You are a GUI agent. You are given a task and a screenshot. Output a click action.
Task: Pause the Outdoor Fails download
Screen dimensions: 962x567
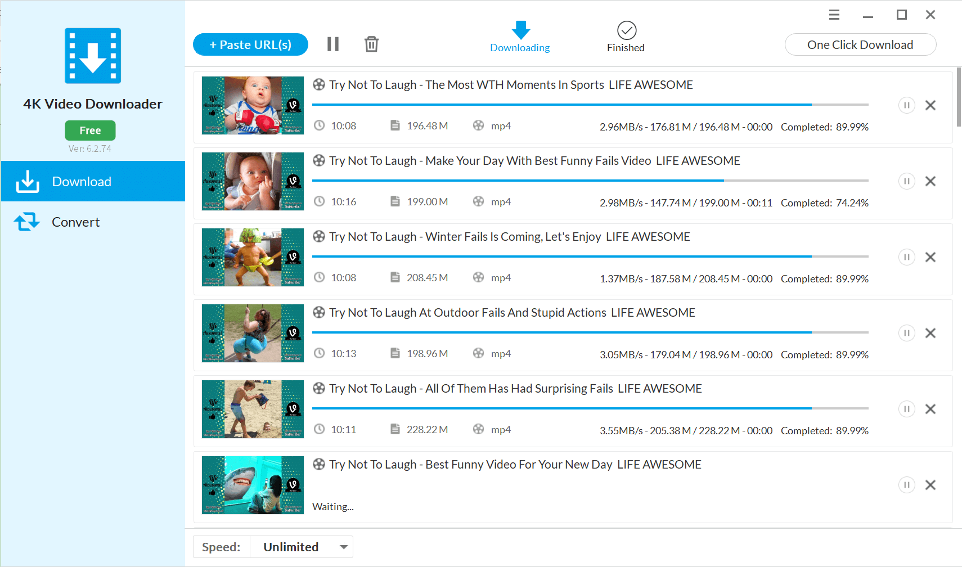click(x=907, y=333)
